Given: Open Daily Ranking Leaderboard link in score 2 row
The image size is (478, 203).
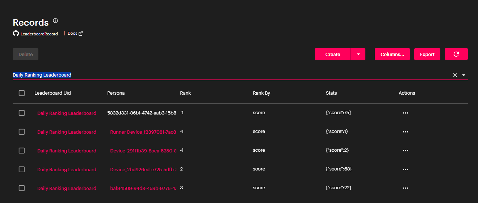Looking at the screenshot, I should (x=67, y=151).
